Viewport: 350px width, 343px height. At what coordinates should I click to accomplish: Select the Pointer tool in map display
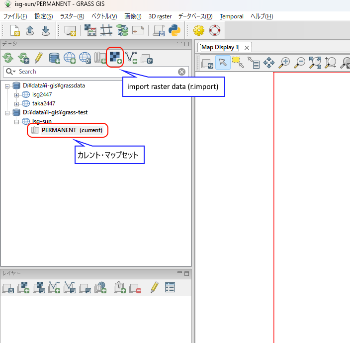pyautogui.click(x=223, y=63)
